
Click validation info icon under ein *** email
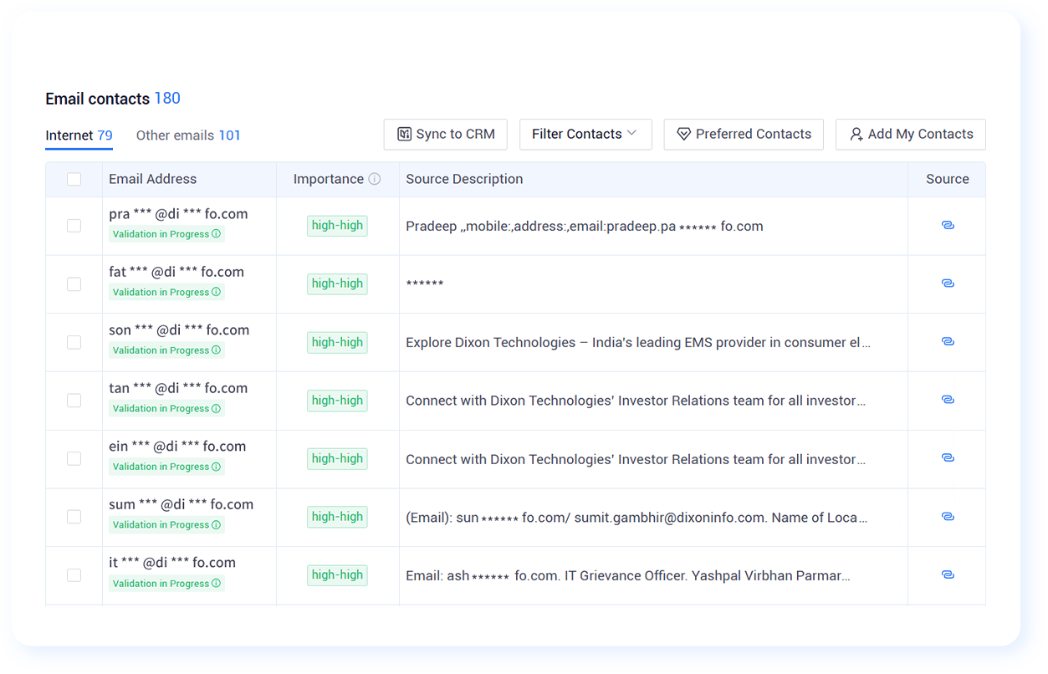217,467
